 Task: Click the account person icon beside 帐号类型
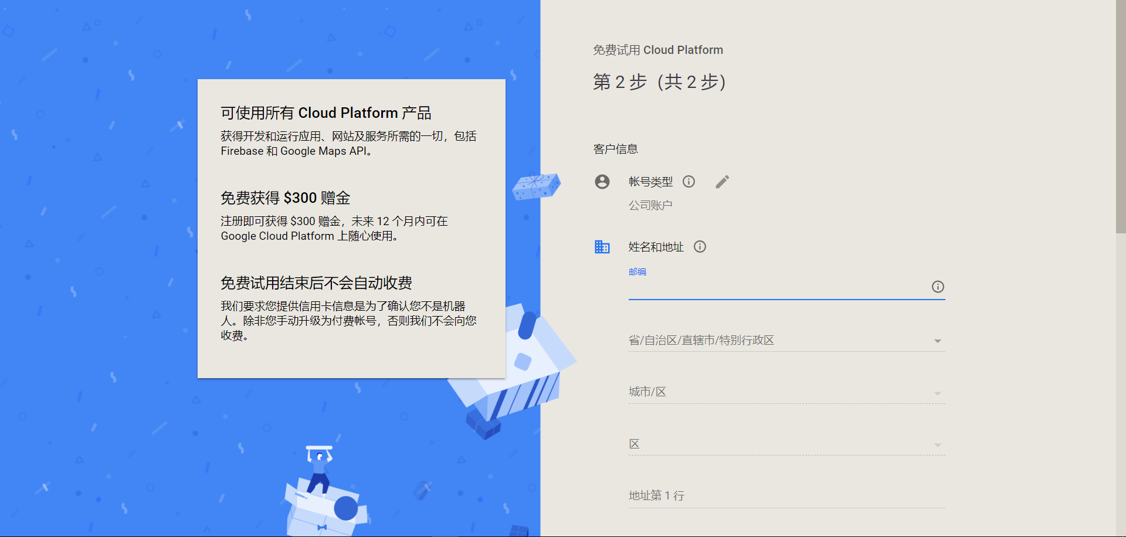(602, 182)
